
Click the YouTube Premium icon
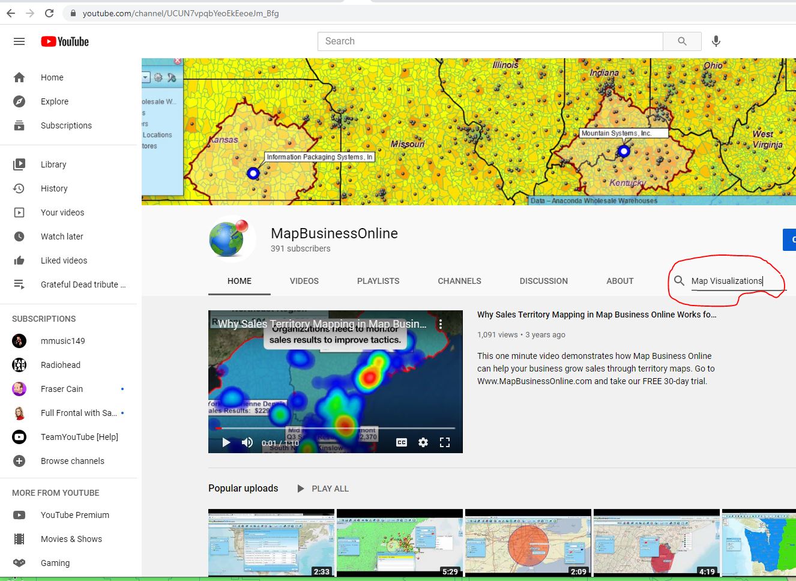point(19,515)
